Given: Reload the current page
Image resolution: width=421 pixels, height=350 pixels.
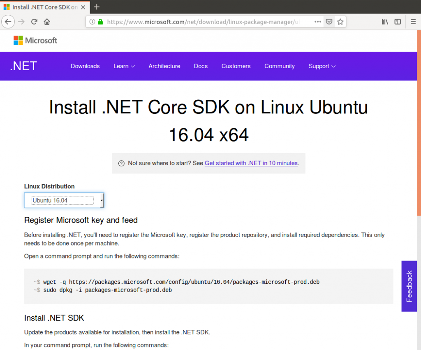Looking at the screenshot, I should pyautogui.click(x=34, y=22).
